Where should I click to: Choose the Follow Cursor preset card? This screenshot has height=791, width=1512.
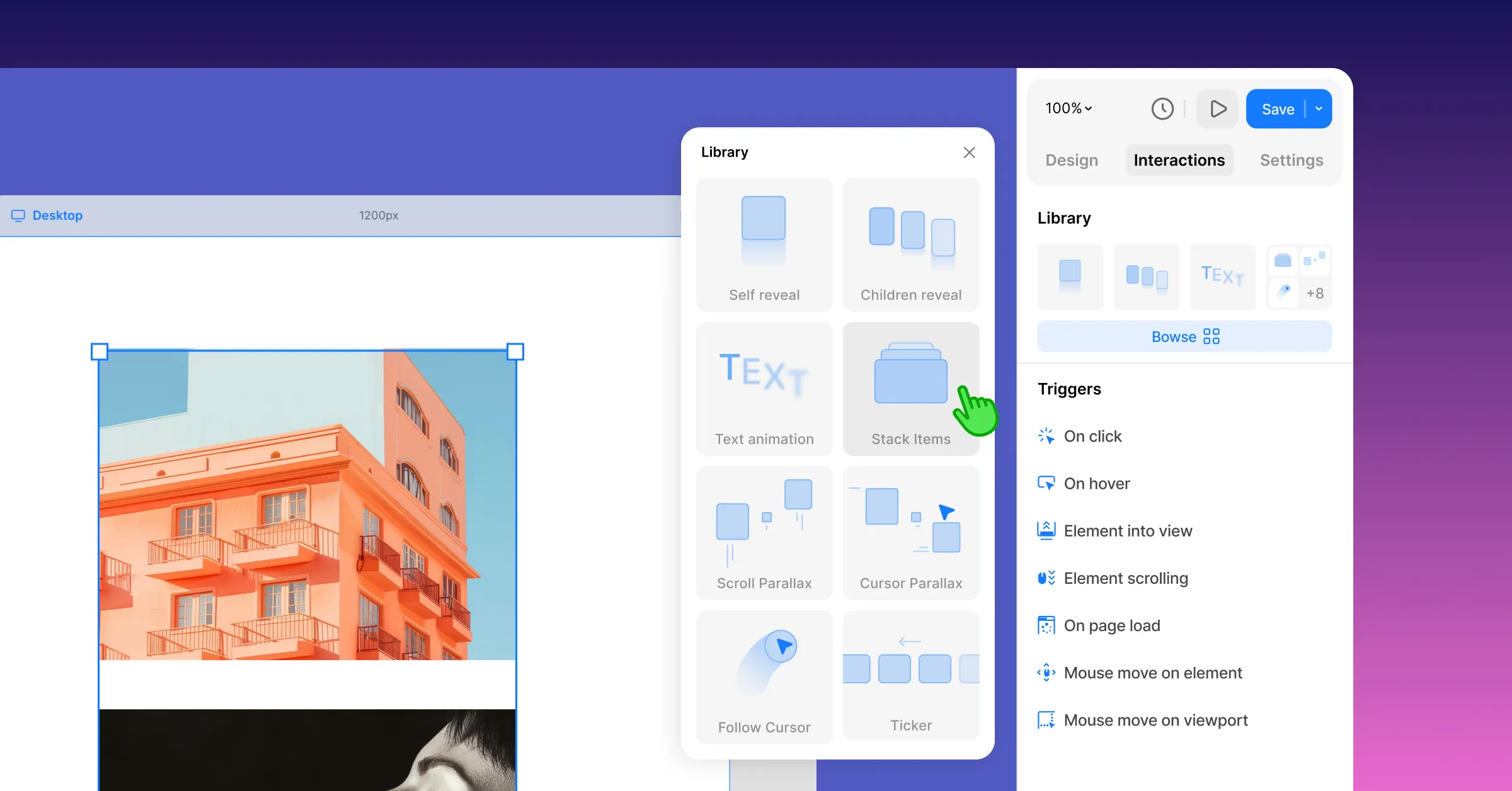pyautogui.click(x=764, y=677)
